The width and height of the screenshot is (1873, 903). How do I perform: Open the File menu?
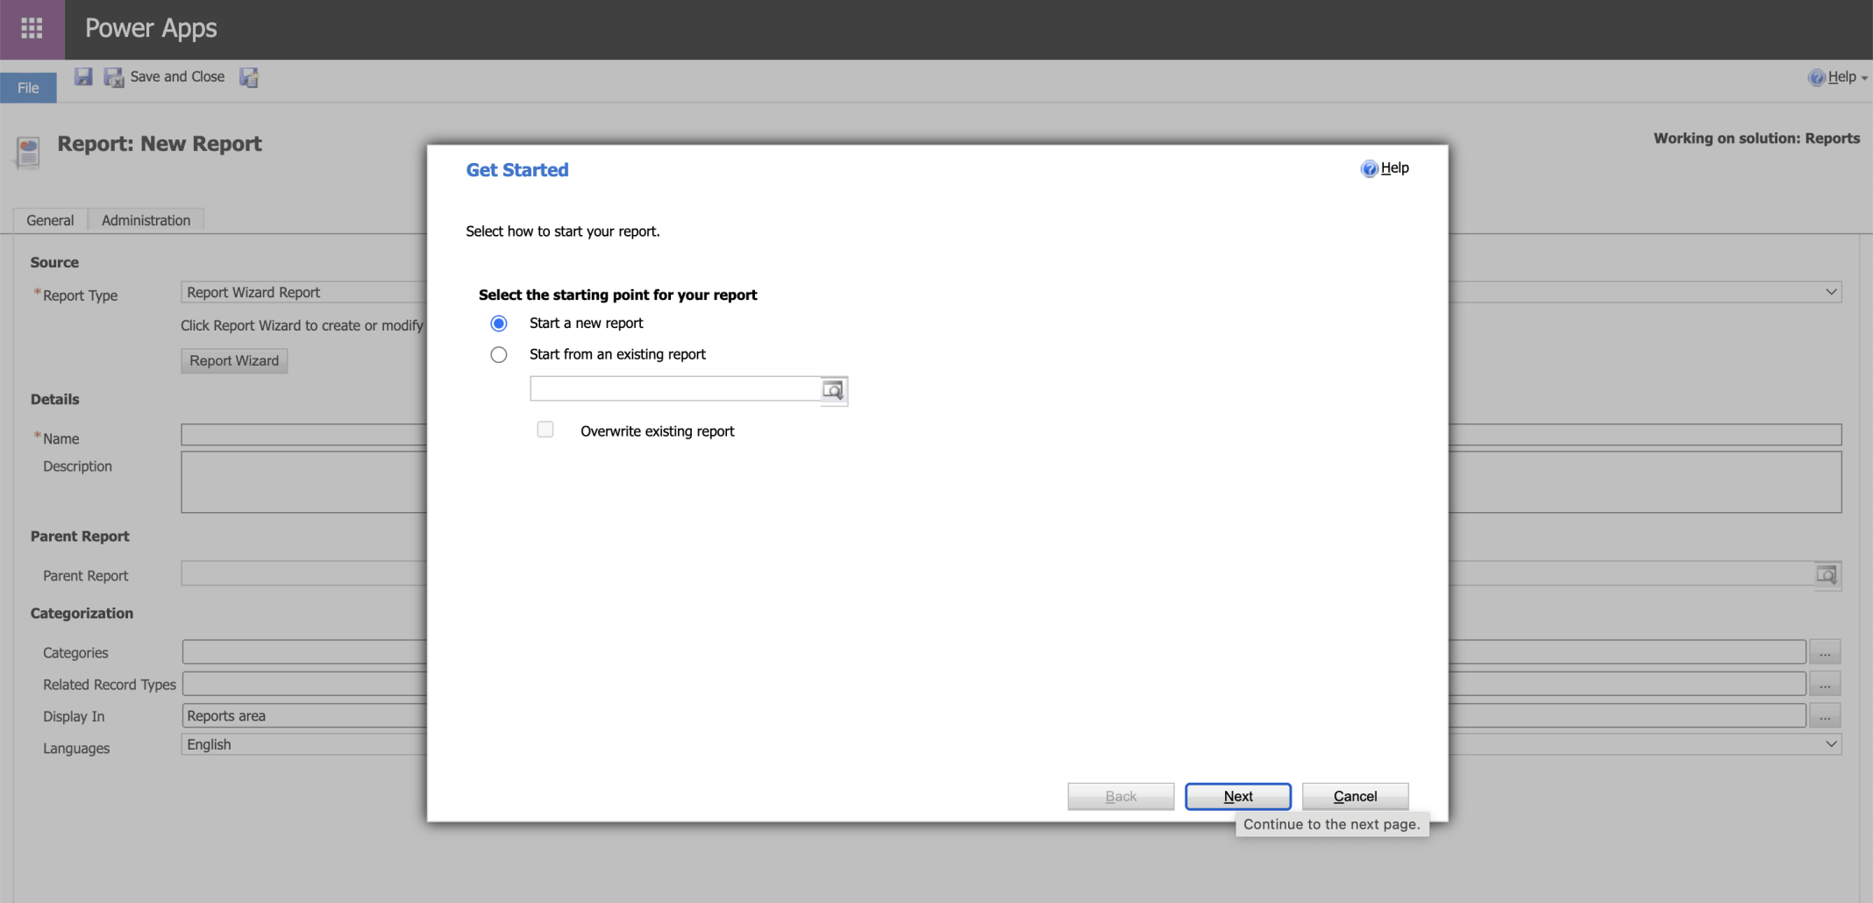click(28, 88)
